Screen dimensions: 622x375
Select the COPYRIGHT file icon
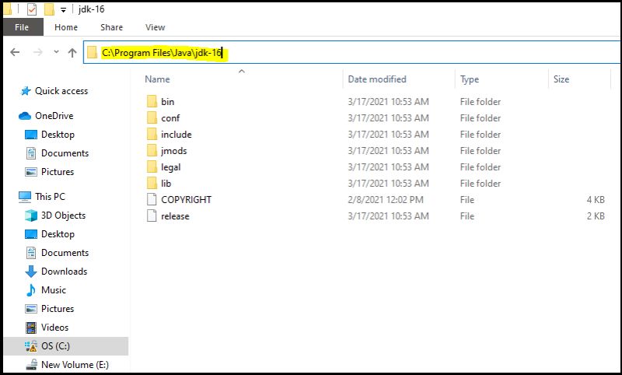152,199
